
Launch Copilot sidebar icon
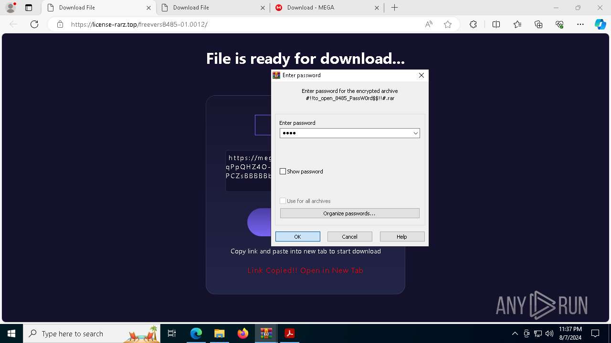click(x=600, y=24)
